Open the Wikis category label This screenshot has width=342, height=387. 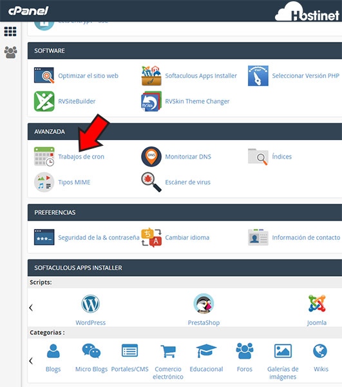(321, 369)
